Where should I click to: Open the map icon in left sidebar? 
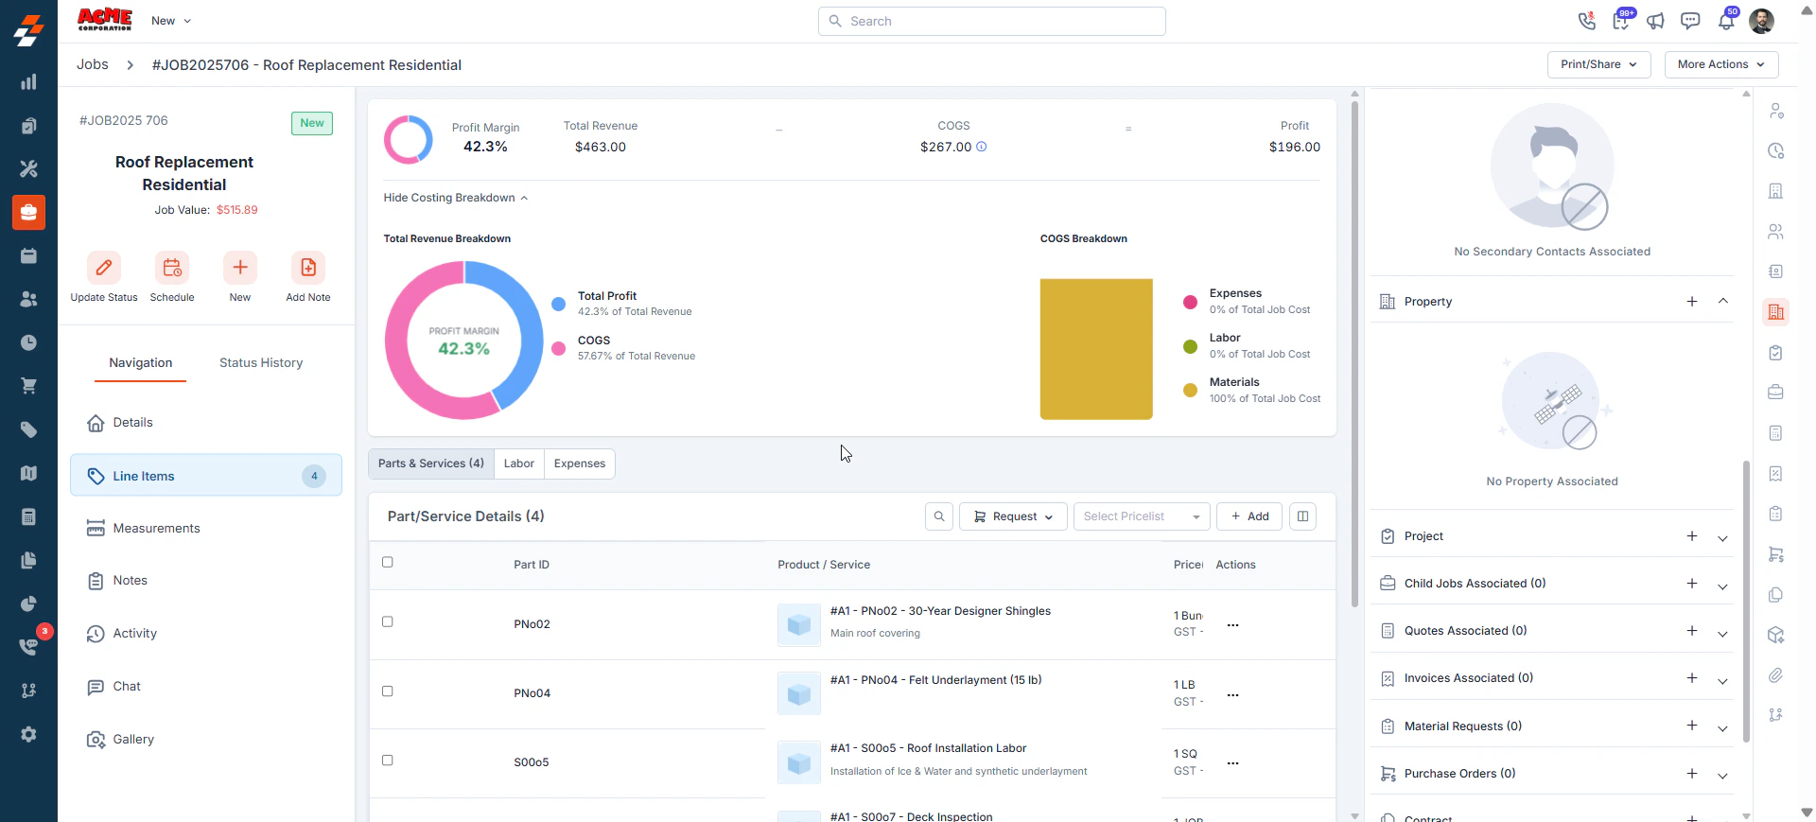click(x=28, y=473)
